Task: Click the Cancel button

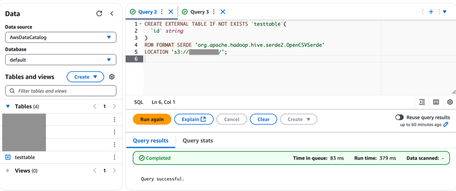Action: coord(232,119)
